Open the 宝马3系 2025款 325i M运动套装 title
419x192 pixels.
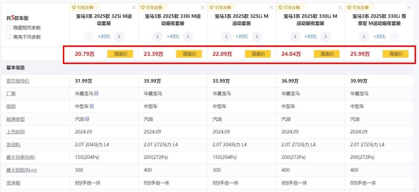[x=104, y=19]
